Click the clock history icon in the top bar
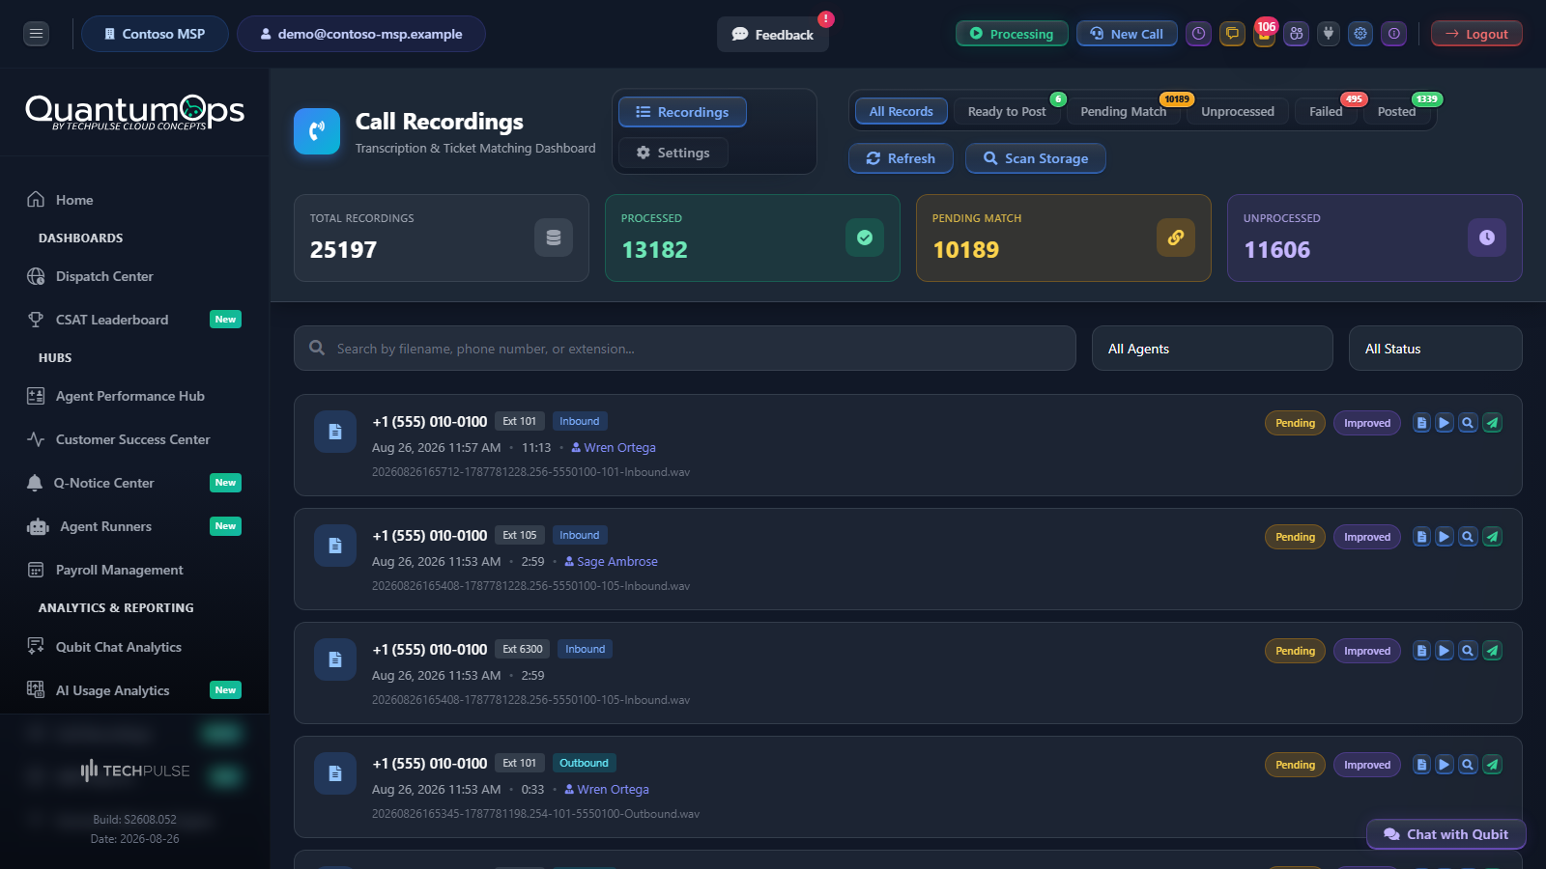This screenshot has width=1546, height=869. [x=1199, y=34]
